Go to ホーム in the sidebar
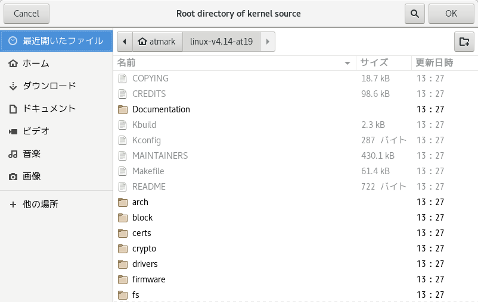 (57, 63)
